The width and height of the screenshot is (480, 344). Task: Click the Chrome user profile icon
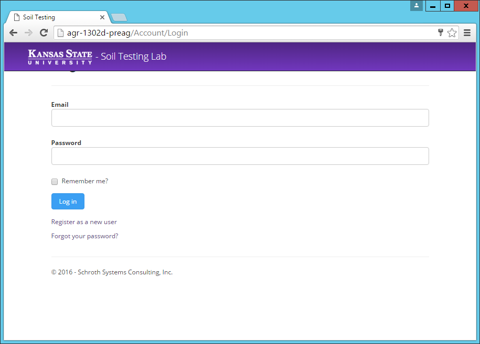(x=417, y=6)
